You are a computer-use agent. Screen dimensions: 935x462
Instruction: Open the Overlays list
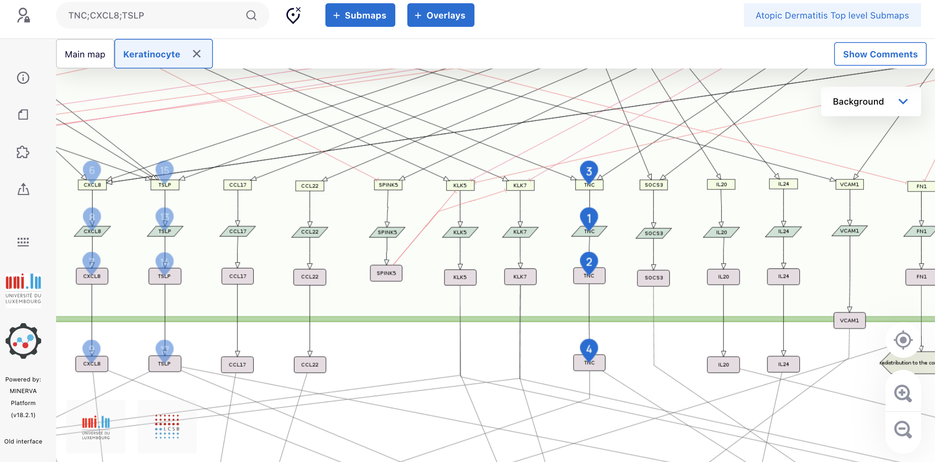(440, 15)
